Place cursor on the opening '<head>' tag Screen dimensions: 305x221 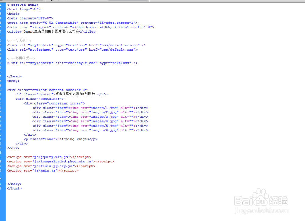[13, 14]
